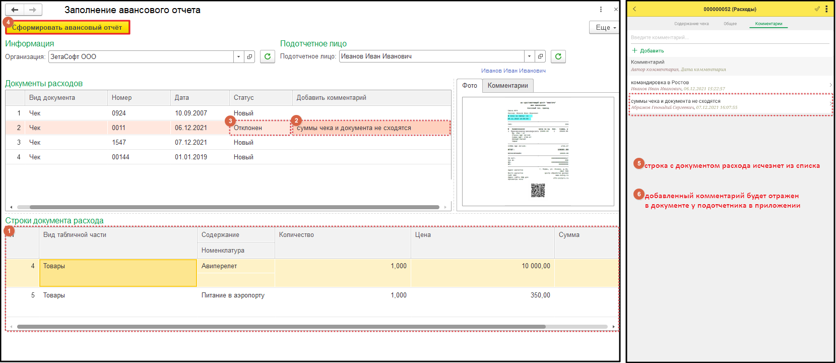The image size is (836, 363).
Task: Switch to the Фото tab
Action: pos(470,86)
